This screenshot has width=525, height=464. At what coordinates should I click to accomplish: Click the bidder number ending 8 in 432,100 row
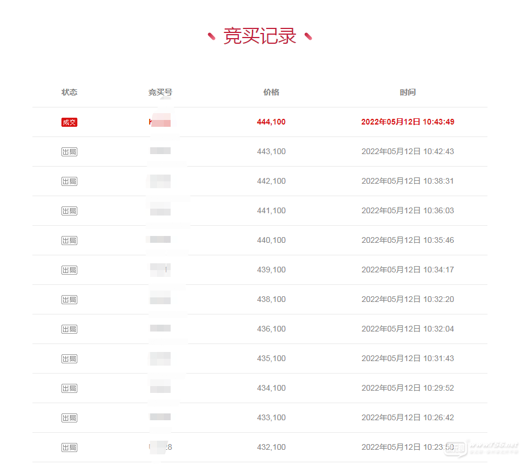[x=160, y=447]
